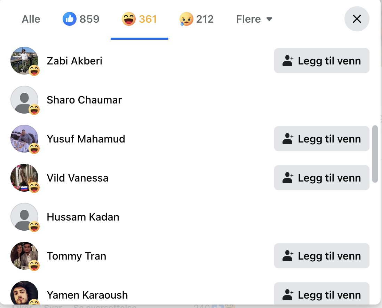
Task: Select the 361 Haha reactions tab
Action: (139, 19)
